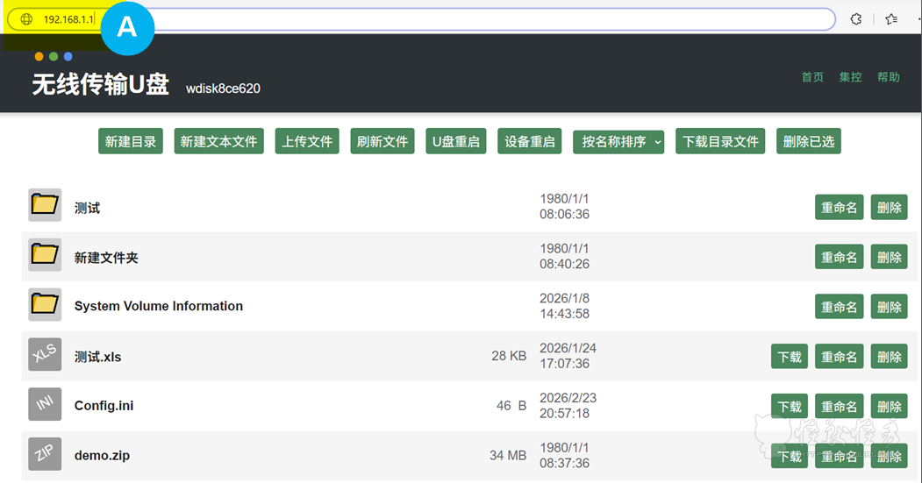Rename the Config.ini file
Screen dimensions: 922x483
pyautogui.click(x=839, y=407)
